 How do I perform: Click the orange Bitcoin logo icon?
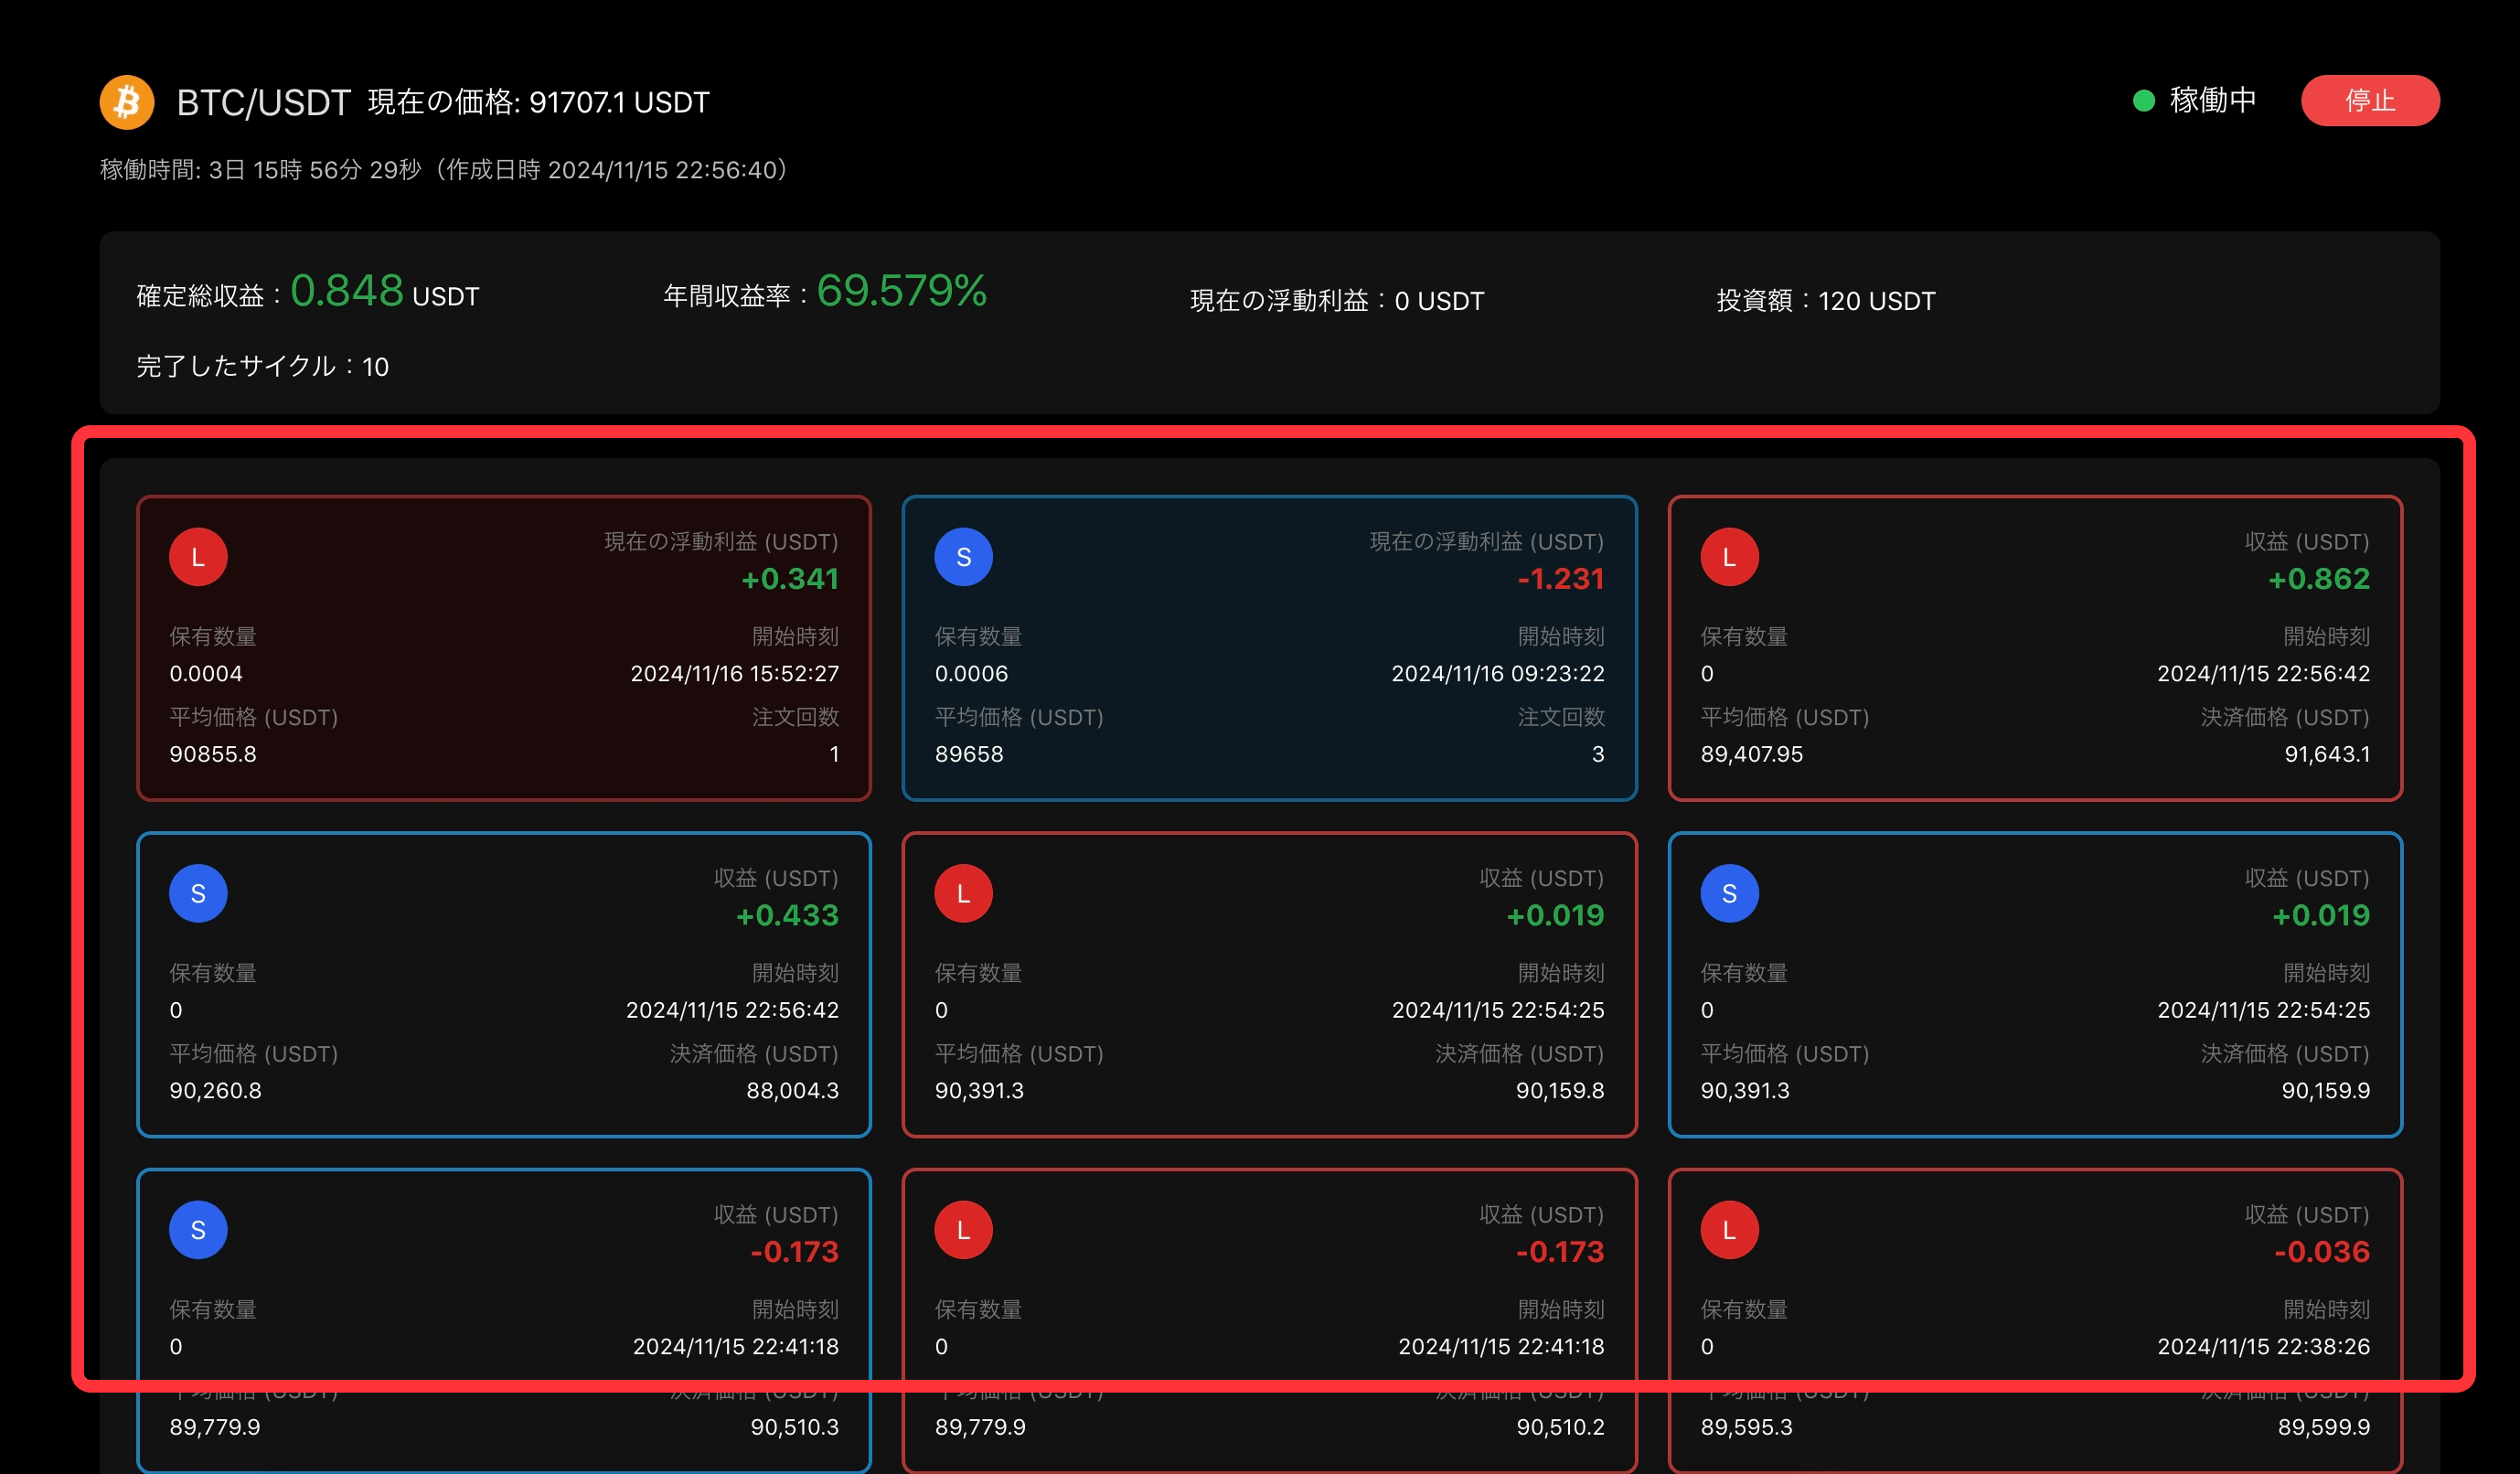pos(127,102)
